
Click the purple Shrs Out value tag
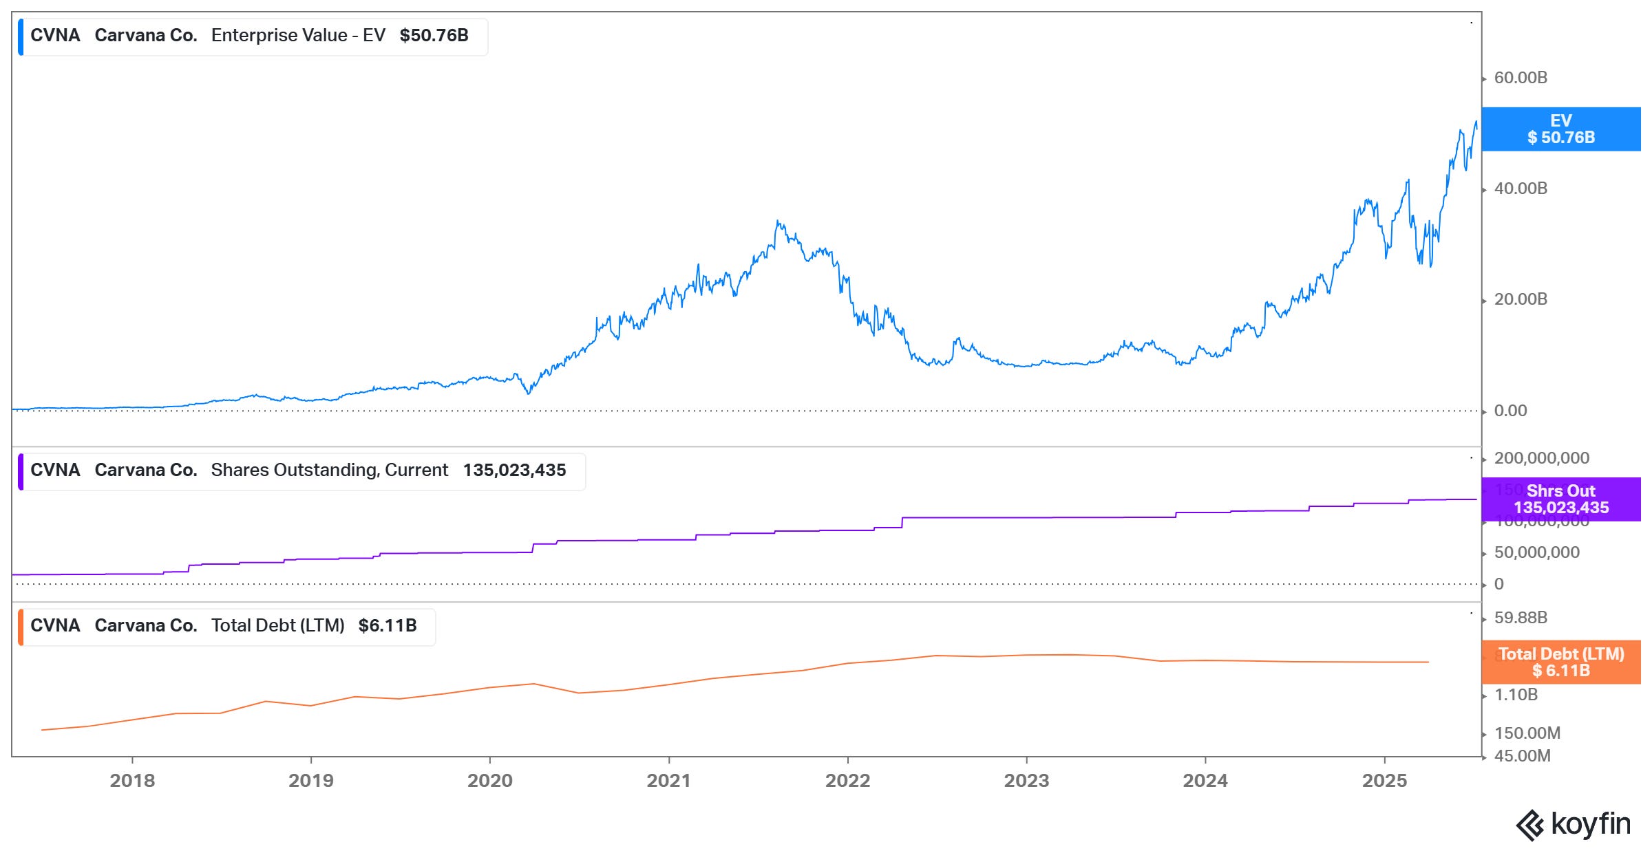pos(1560,499)
